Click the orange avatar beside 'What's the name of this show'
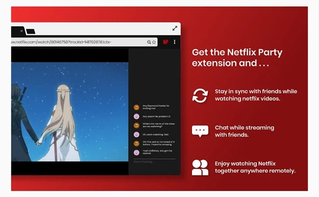This screenshot has height=197, width=319. 136,126
